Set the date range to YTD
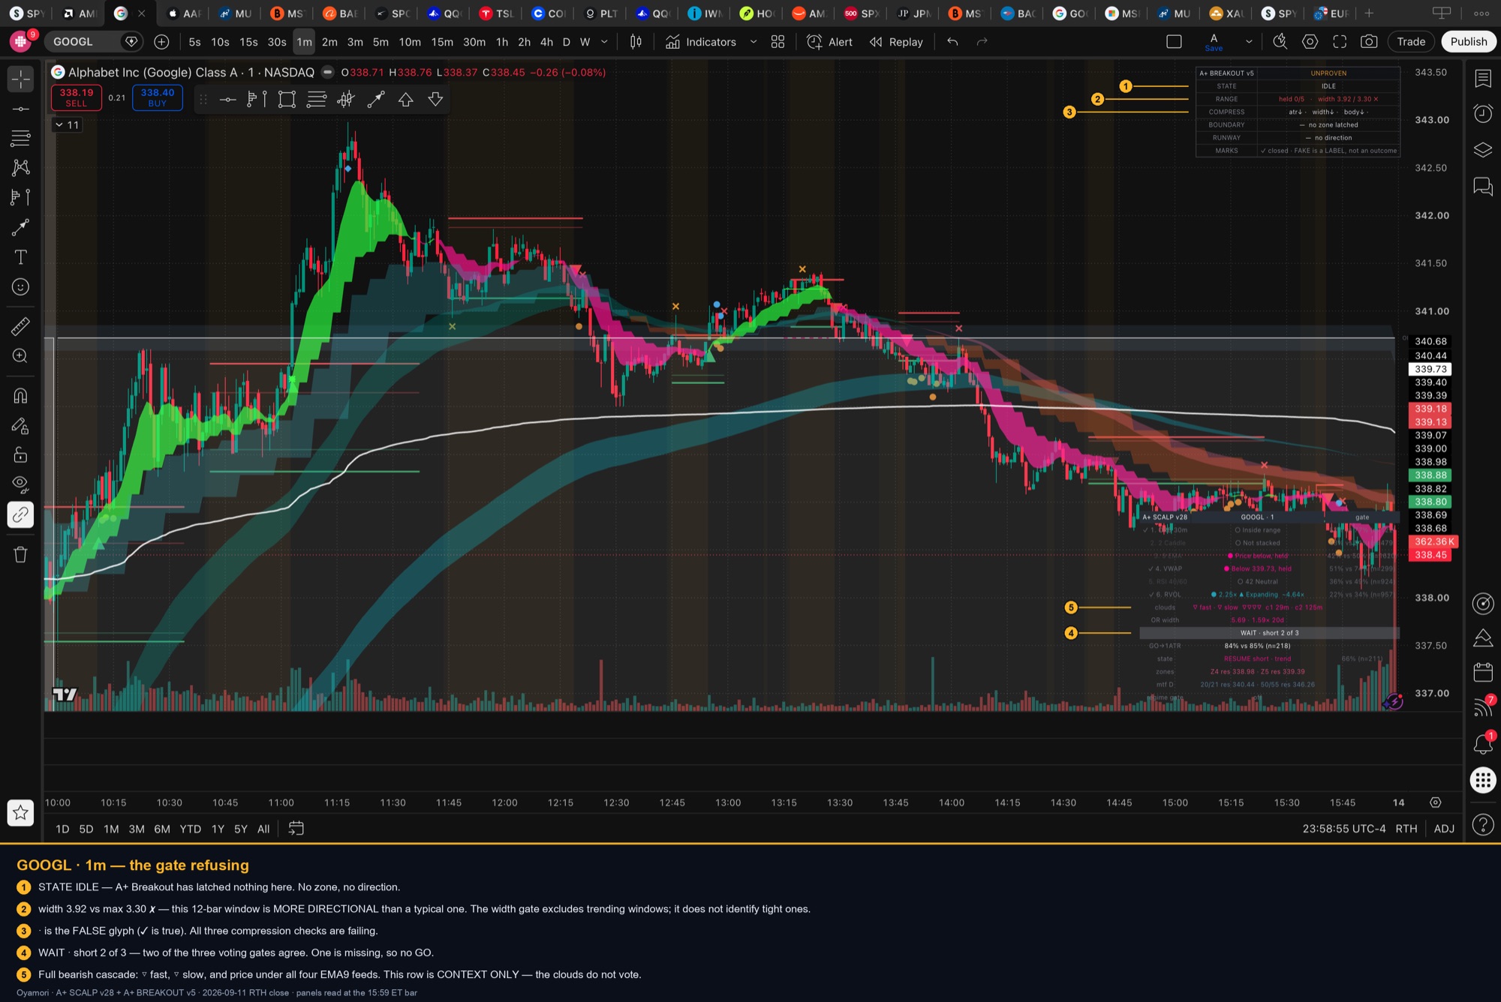The width and height of the screenshot is (1501, 1002). (x=191, y=829)
